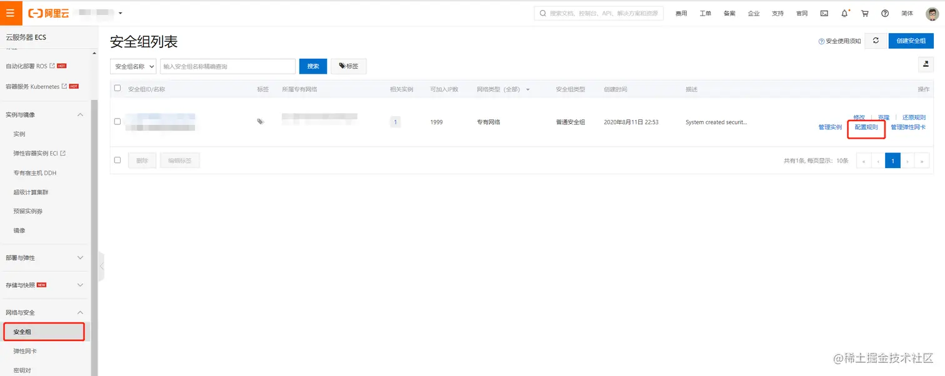Open the Cloud Shell terminal icon
The width and height of the screenshot is (945, 376).
click(x=824, y=13)
